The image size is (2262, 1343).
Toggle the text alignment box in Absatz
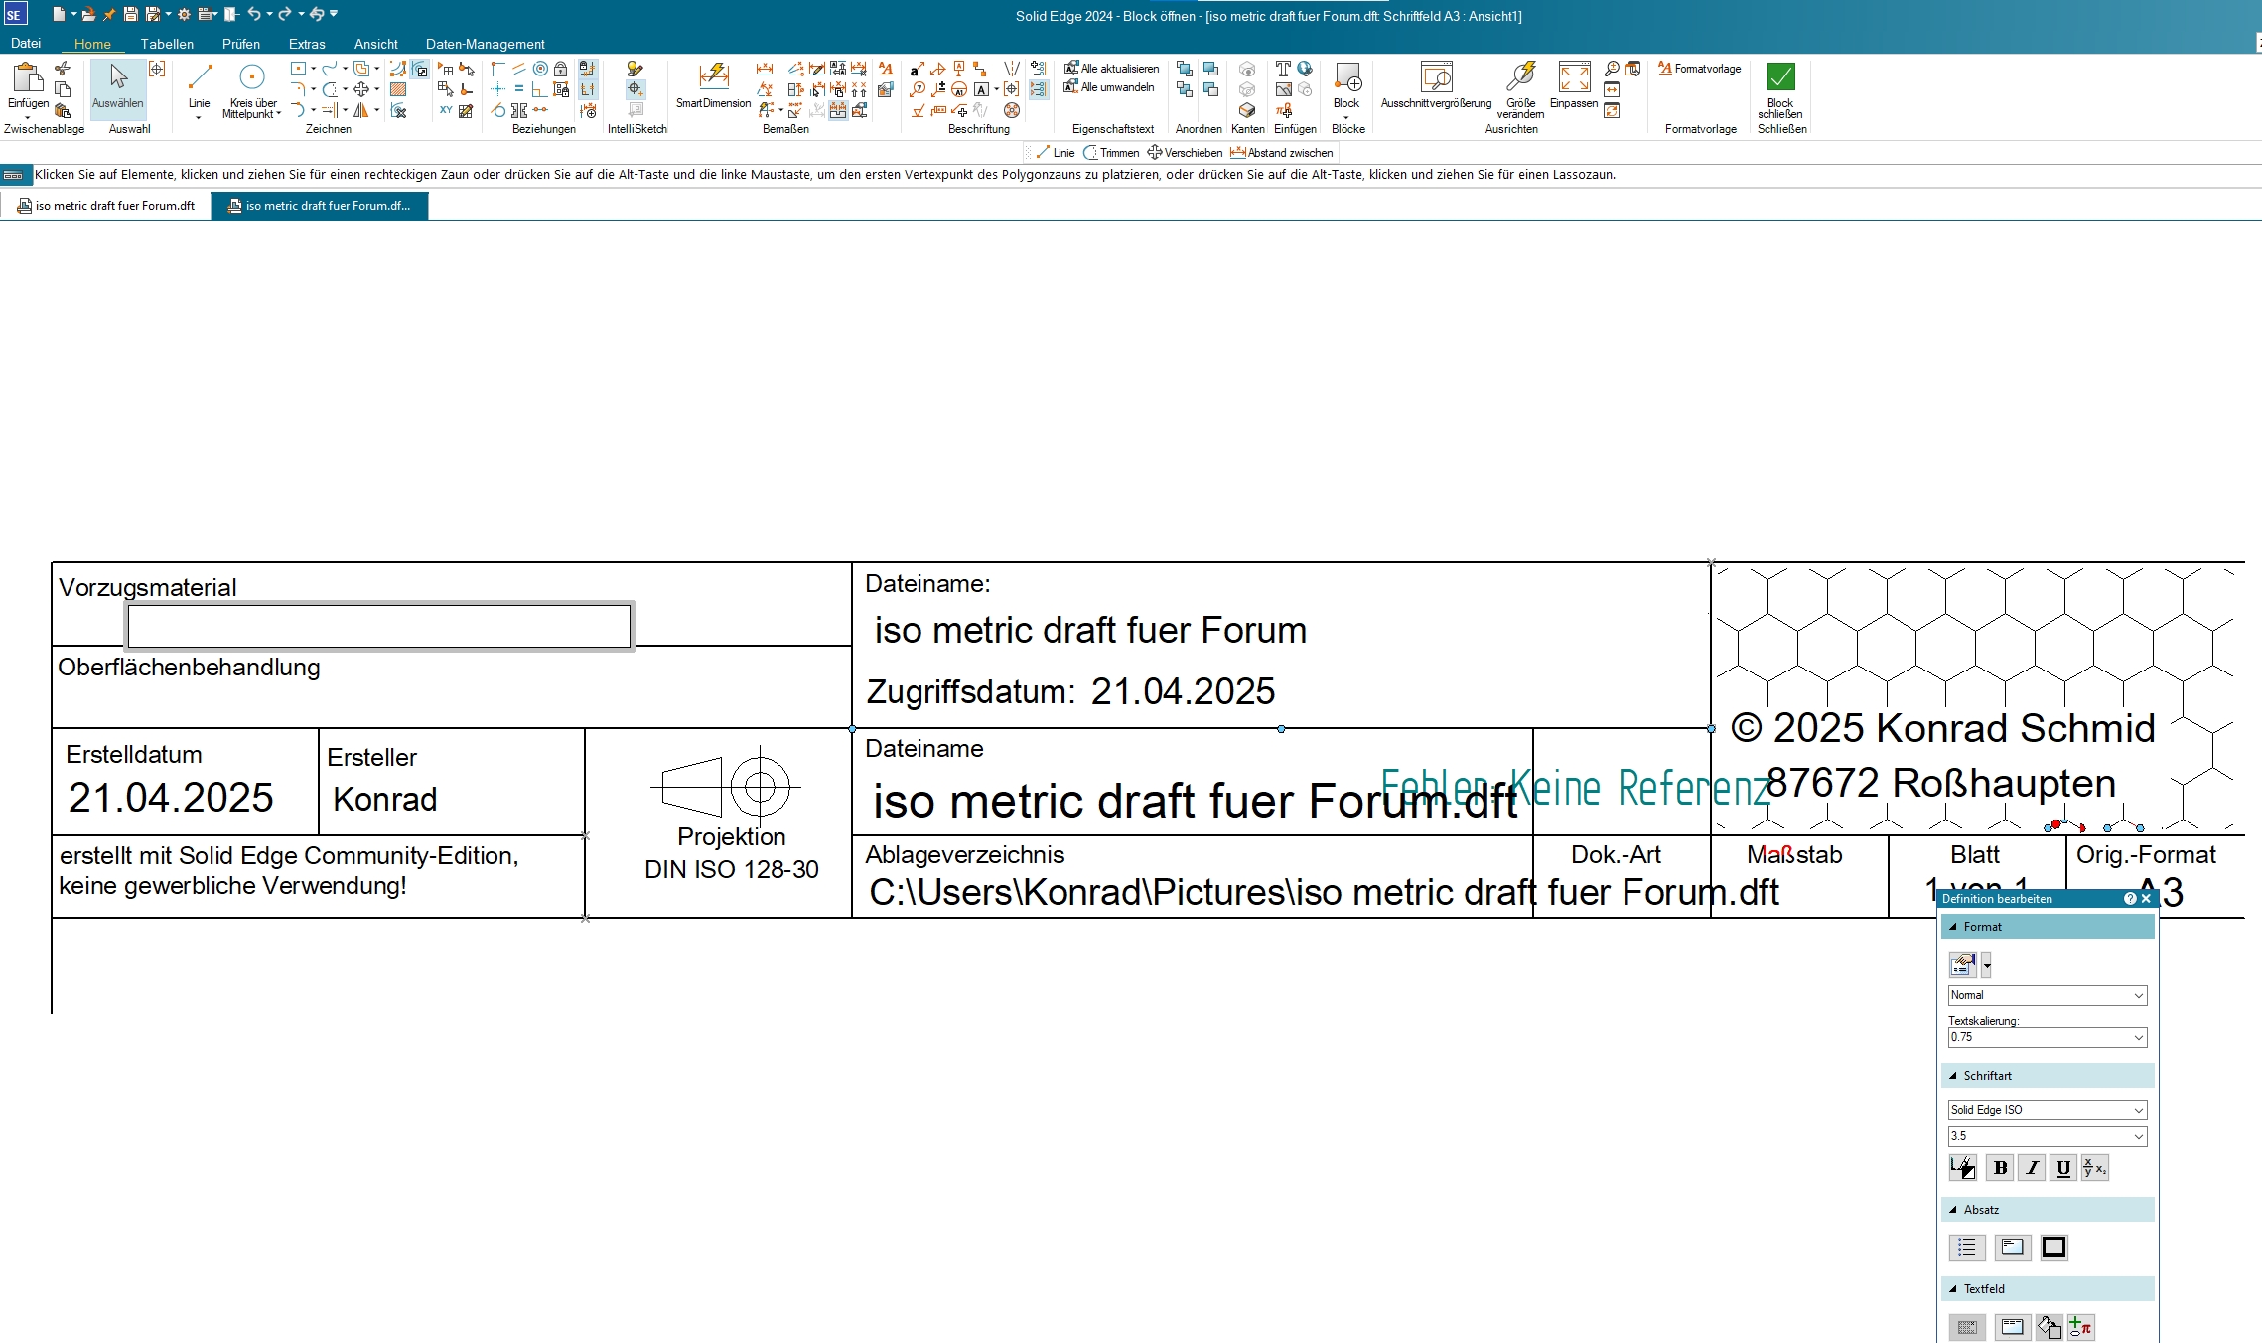pos(2013,1248)
